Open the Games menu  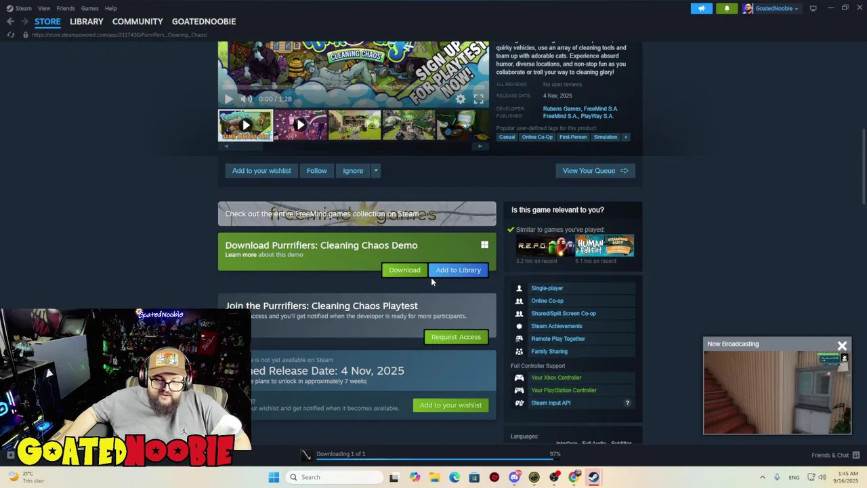89,8
